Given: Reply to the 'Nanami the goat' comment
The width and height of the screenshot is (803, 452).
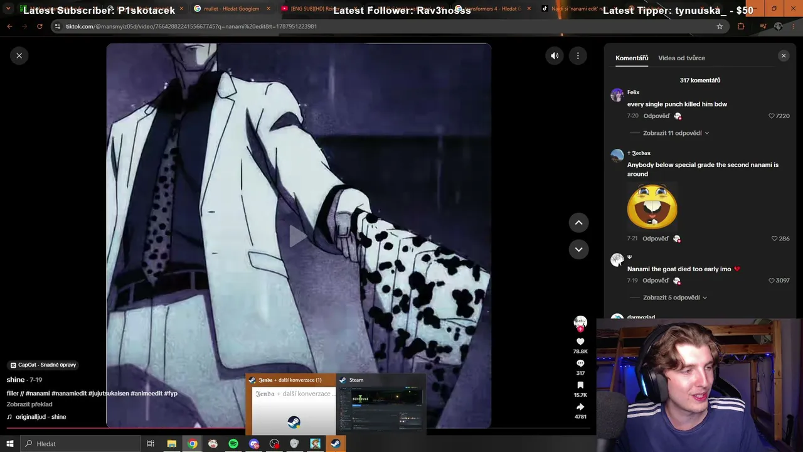Looking at the screenshot, I should [x=656, y=281].
